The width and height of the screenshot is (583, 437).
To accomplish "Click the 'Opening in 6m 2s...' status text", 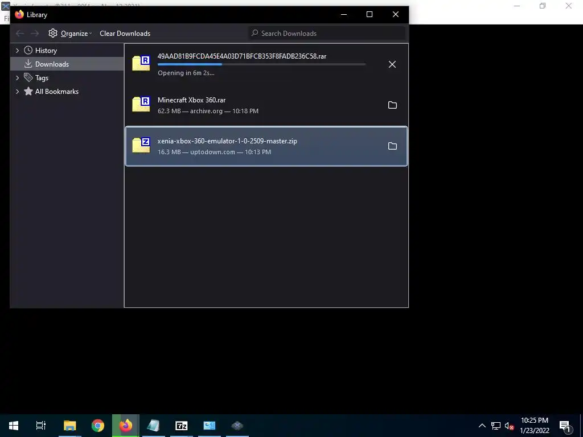I will click(186, 73).
